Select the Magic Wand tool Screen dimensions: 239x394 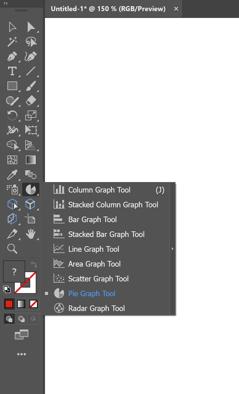point(12,41)
